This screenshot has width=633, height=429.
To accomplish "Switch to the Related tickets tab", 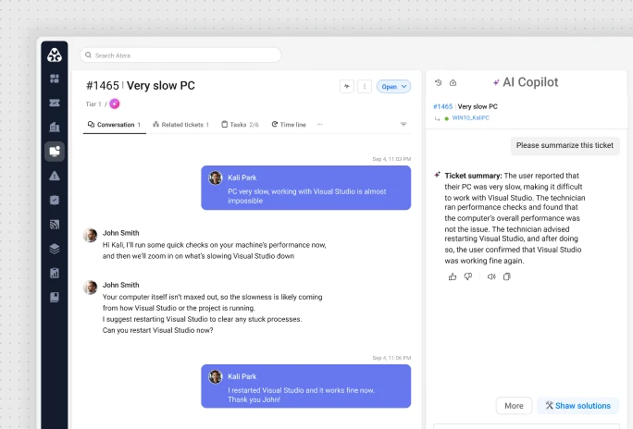I will [180, 125].
